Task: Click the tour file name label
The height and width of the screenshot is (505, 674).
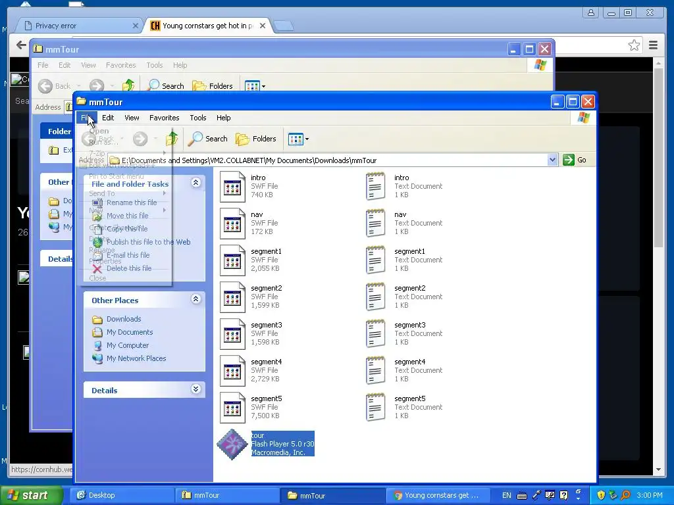Action: 258,435
